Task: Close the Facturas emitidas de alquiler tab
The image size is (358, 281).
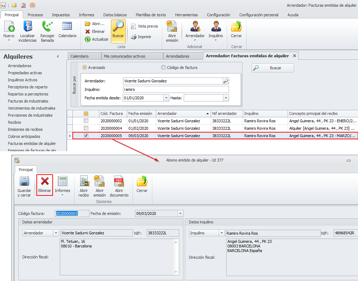Action: [294, 56]
